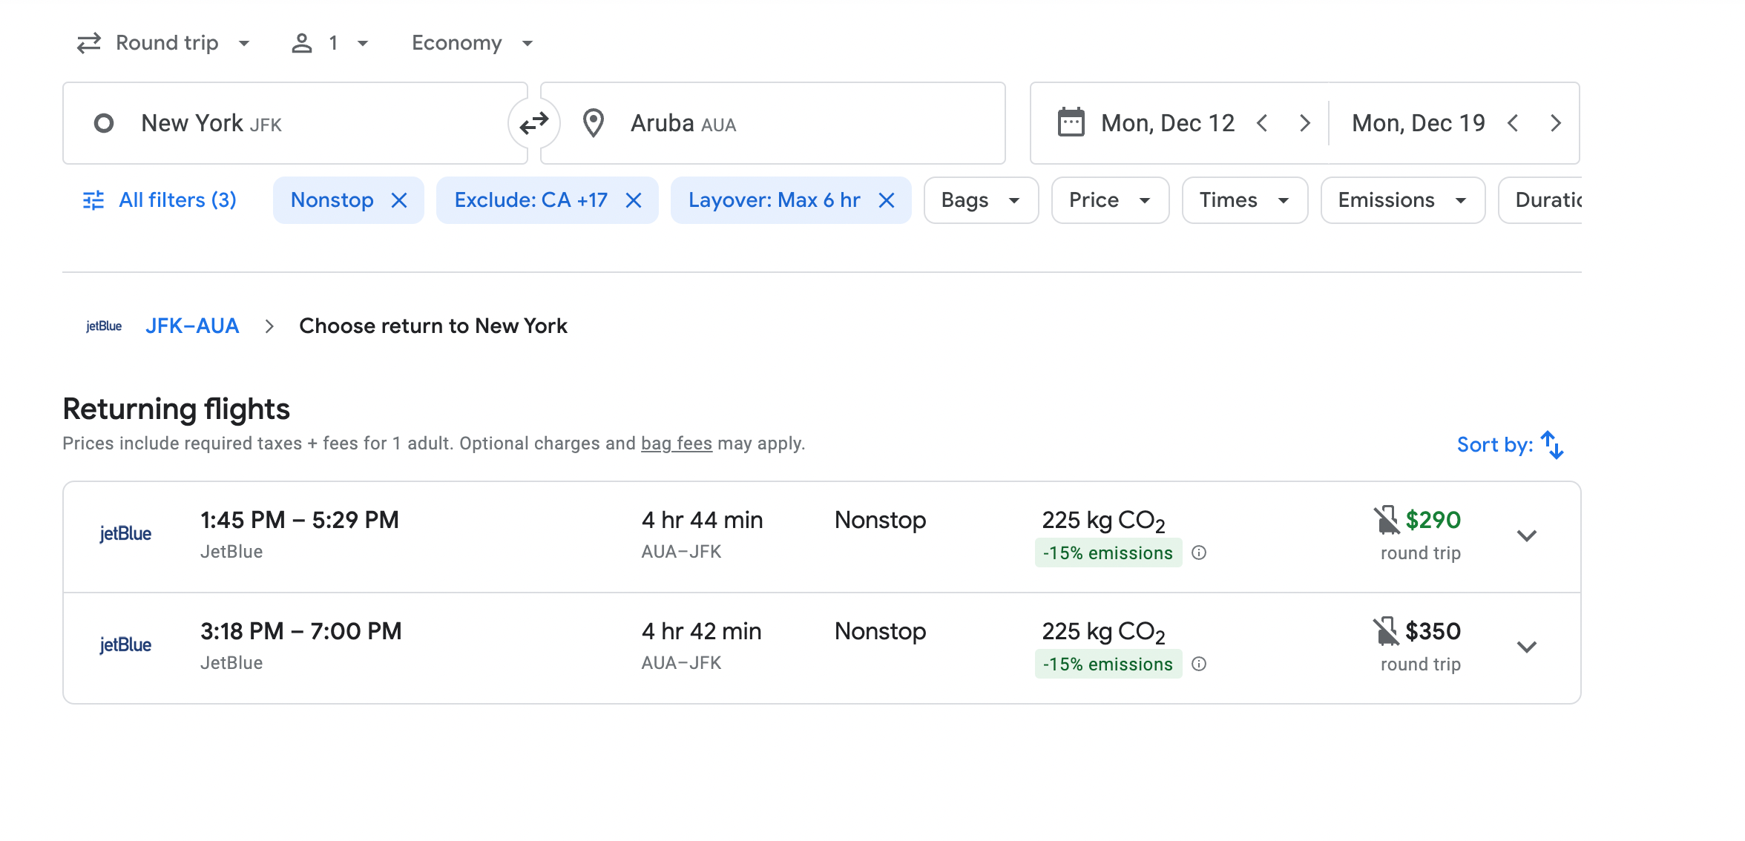
Task: Swap origin and destination airports
Action: [533, 123]
